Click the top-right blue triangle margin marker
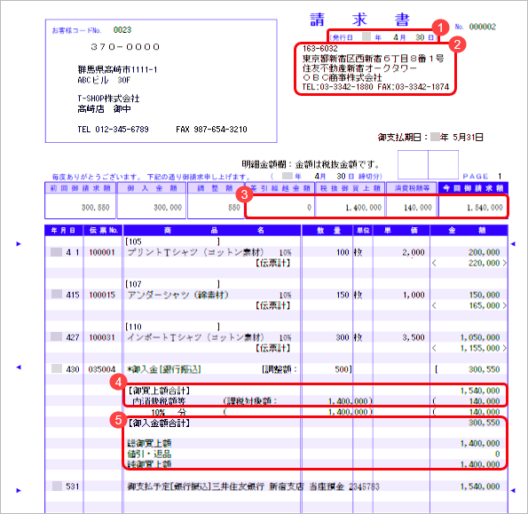 pos(513,244)
